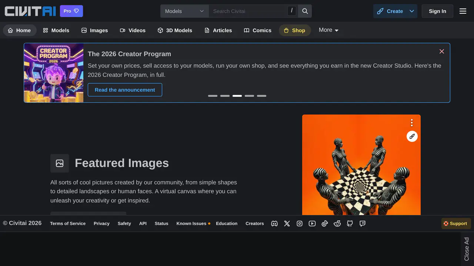Expand the Models search category dropdown
This screenshot has height=266, width=474.
coord(184,11)
